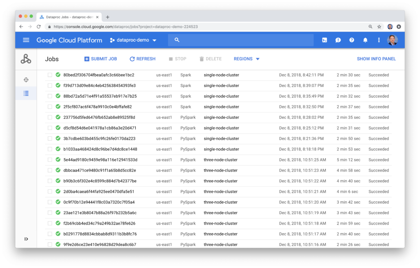The width and height of the screenshot is (420, 268).
Task: Open the help question mark icon
Action: (352, 40)
